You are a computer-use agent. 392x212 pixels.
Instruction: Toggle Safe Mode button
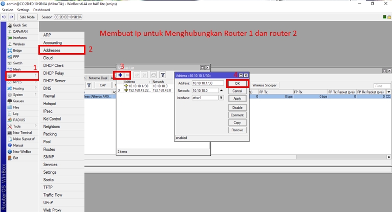pos(27,17)
